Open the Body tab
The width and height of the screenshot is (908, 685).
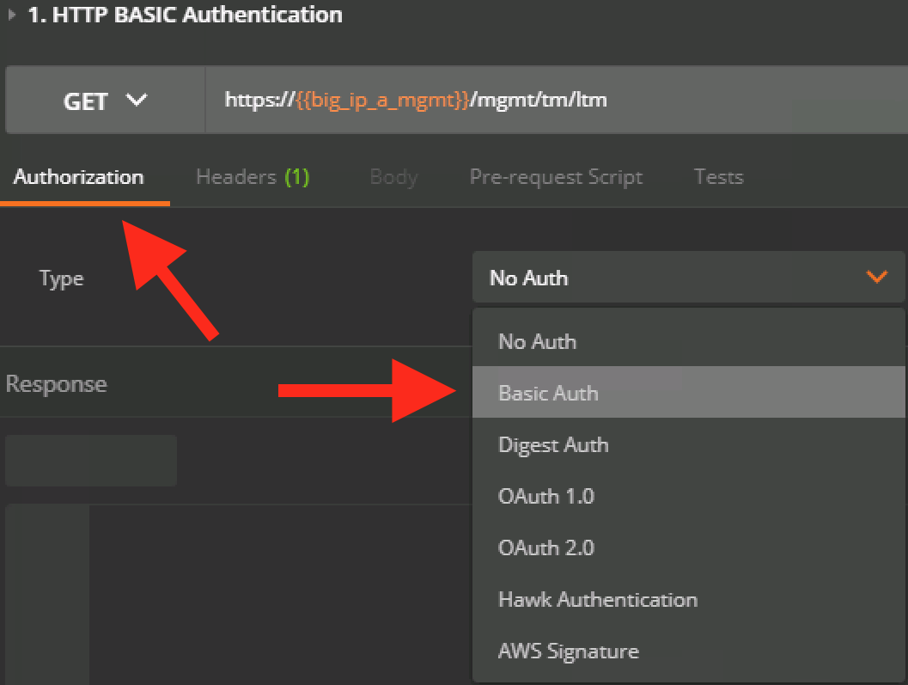pos(393,177)
